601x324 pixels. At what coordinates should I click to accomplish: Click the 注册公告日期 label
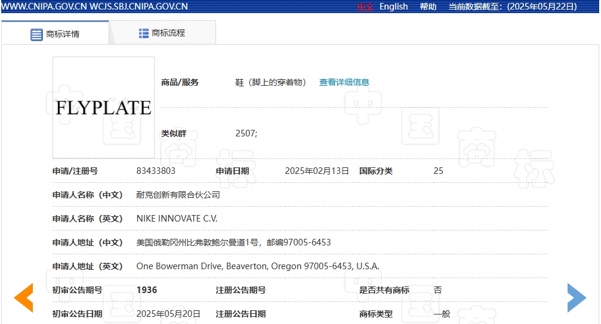[x=241, y=314]
